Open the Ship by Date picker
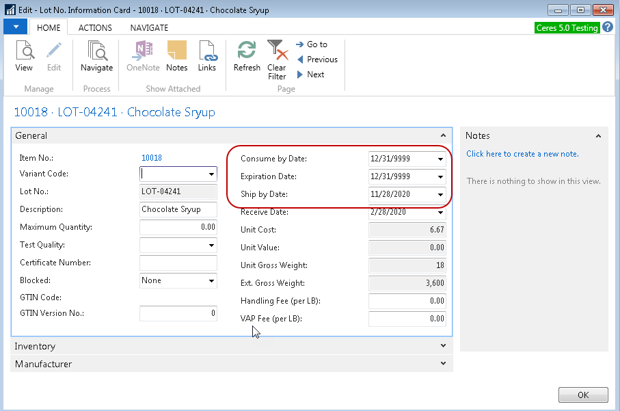 (440, 195)
